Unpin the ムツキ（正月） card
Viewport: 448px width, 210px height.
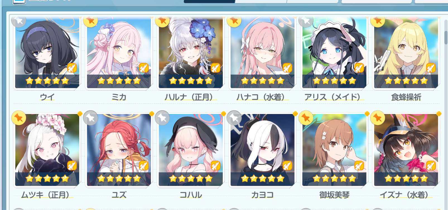[19, 118]
